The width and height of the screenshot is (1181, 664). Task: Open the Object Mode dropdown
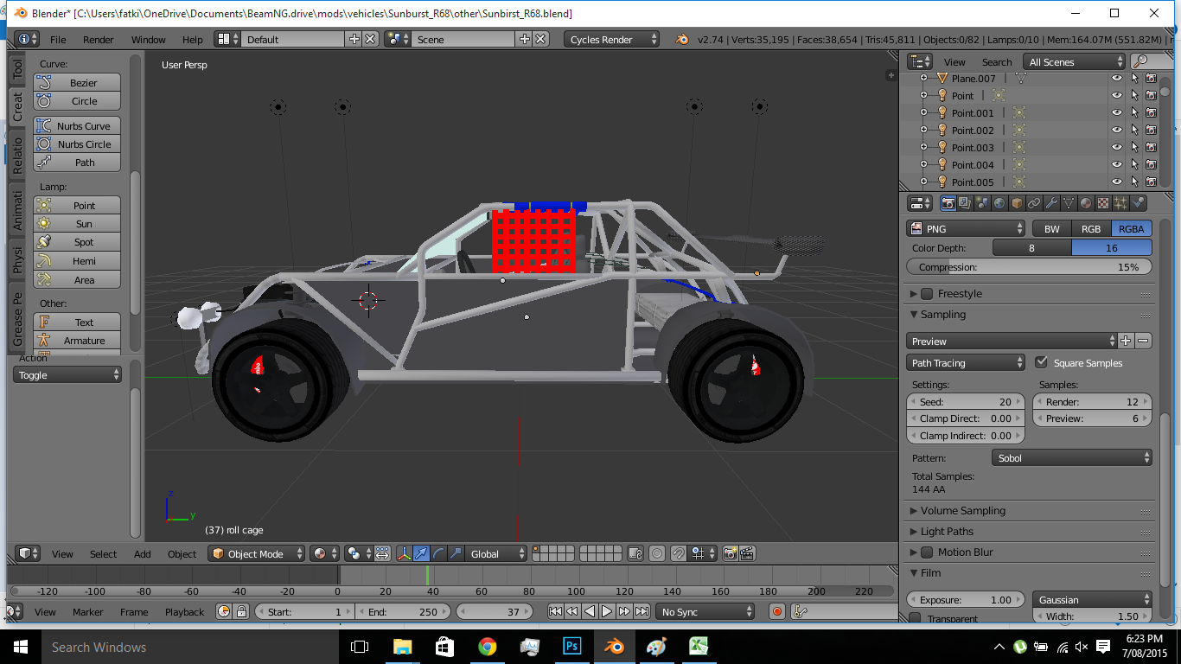click(257, 554)
